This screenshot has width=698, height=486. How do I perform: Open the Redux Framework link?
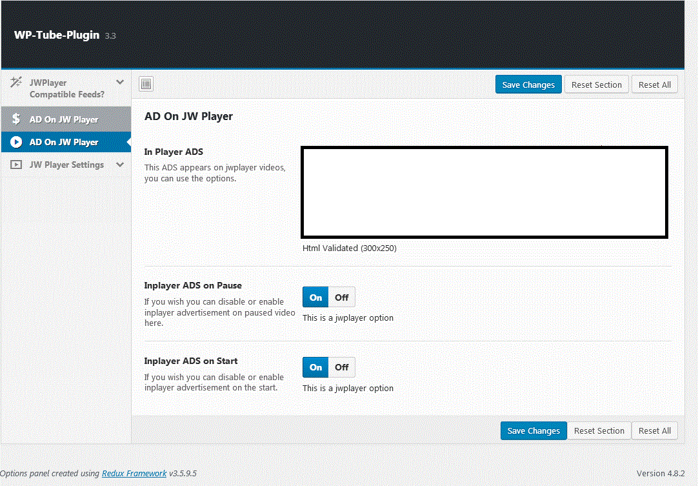click(x=134, y=474)
